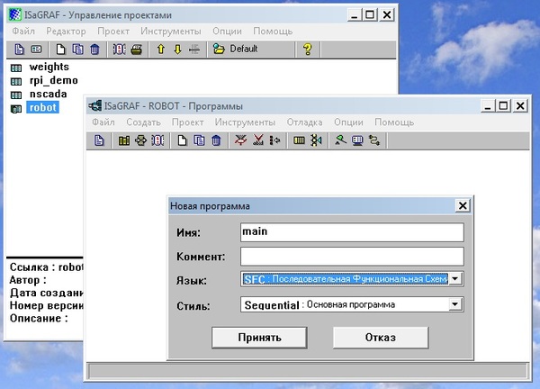The height and width of the screenshot is (389, 540).
Task: Open Помощь menu in ROBOT Programs window
Action: click(394, 122)
